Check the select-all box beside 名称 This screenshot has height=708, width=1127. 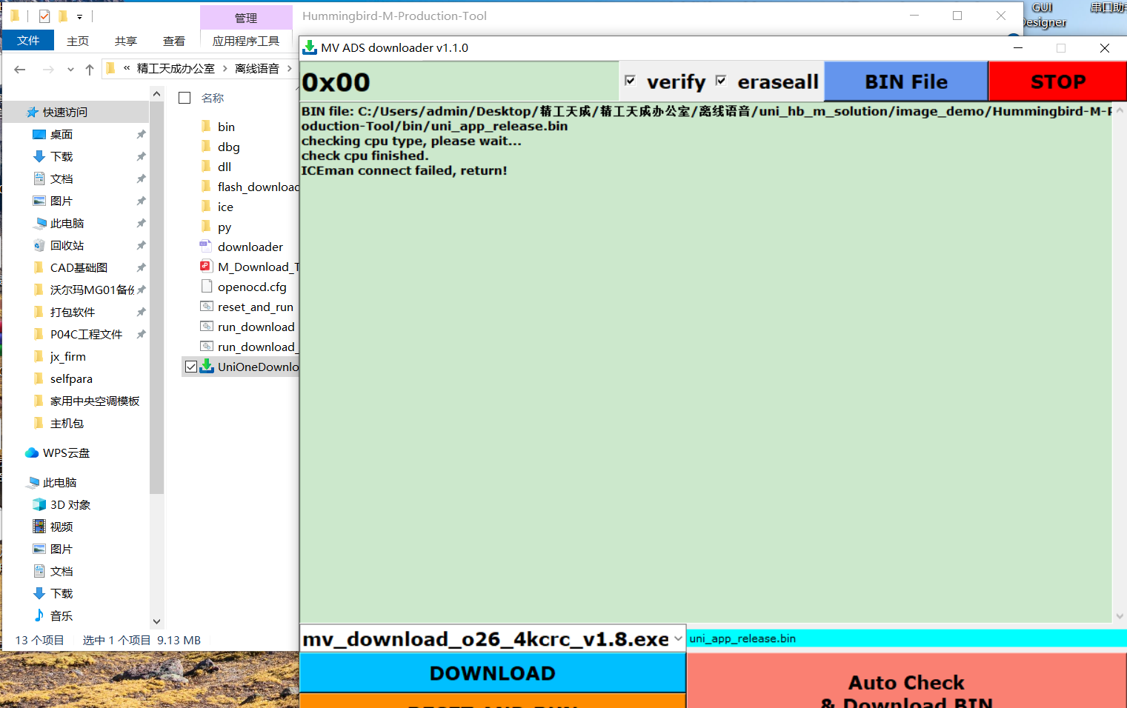click(x=185, y=98)
